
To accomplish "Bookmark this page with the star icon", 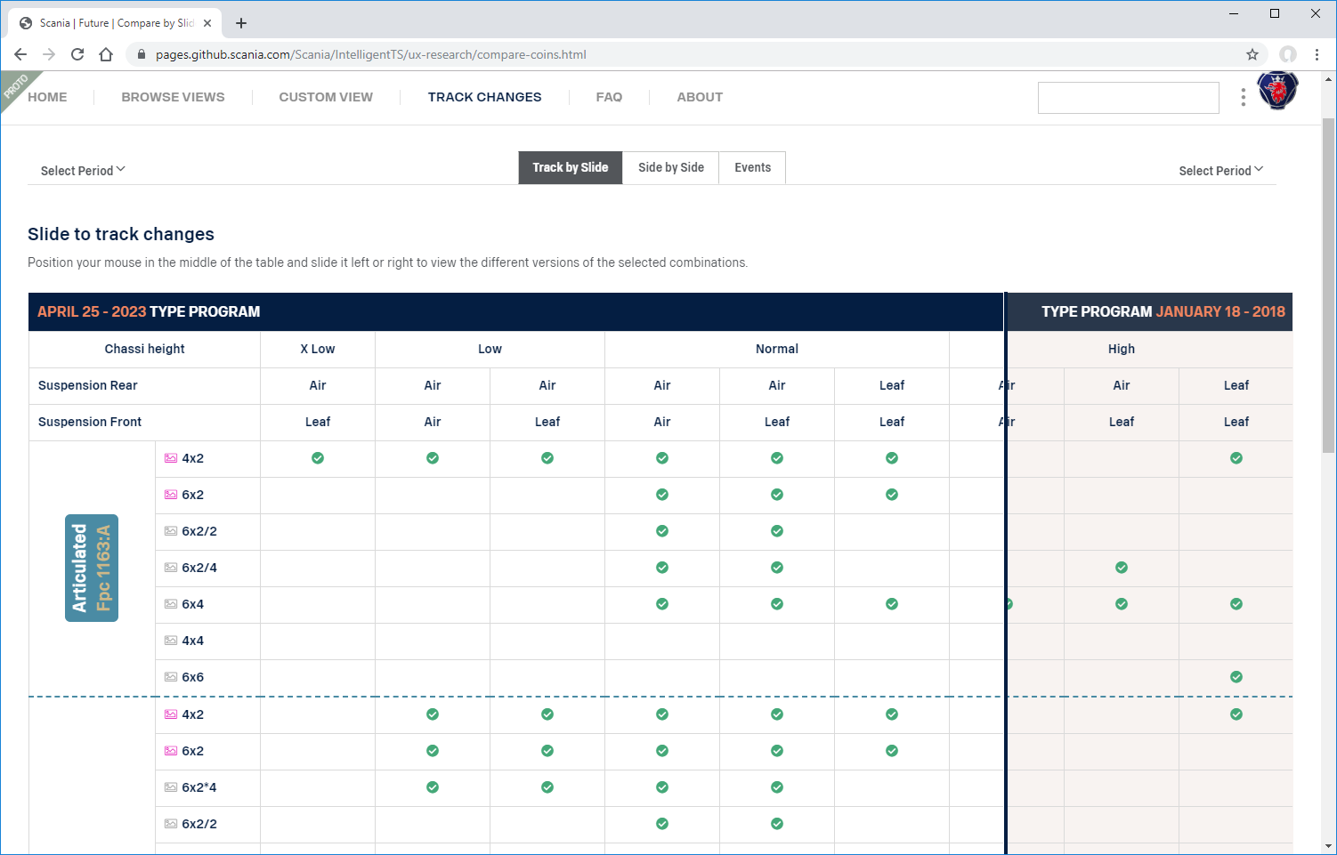I will coord(1252,54).
